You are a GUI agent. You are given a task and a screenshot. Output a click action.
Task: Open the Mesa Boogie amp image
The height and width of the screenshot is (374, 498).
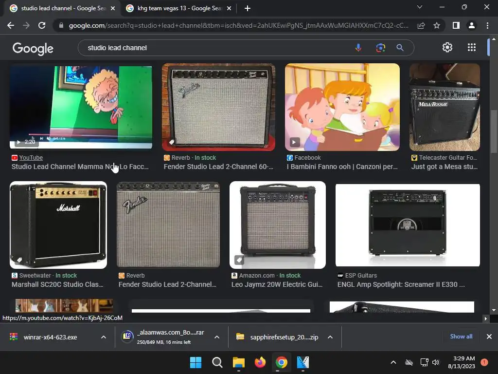coord(445,107)
